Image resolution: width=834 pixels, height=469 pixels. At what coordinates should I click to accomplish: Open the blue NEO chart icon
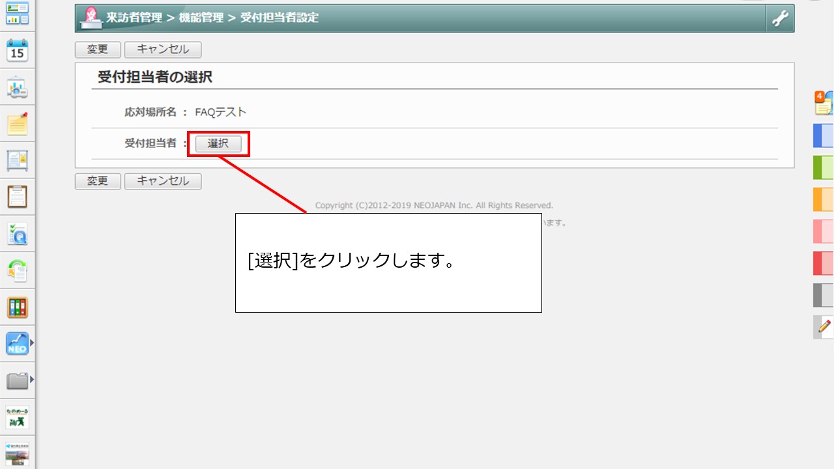coord(17,344)
